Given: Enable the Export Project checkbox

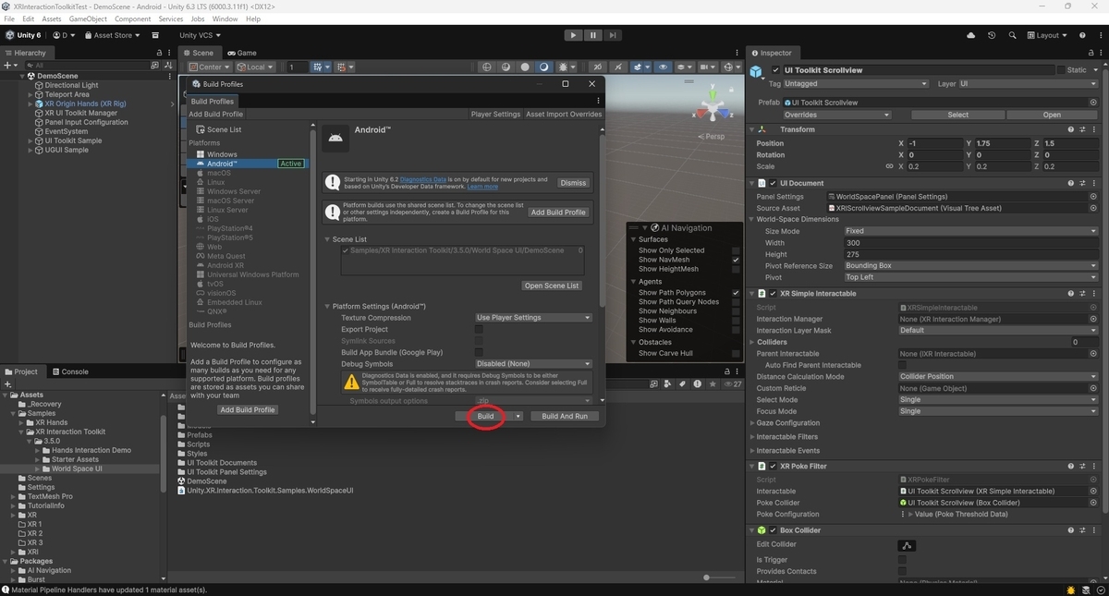Looking at the screenshot, I should (479, 329).
